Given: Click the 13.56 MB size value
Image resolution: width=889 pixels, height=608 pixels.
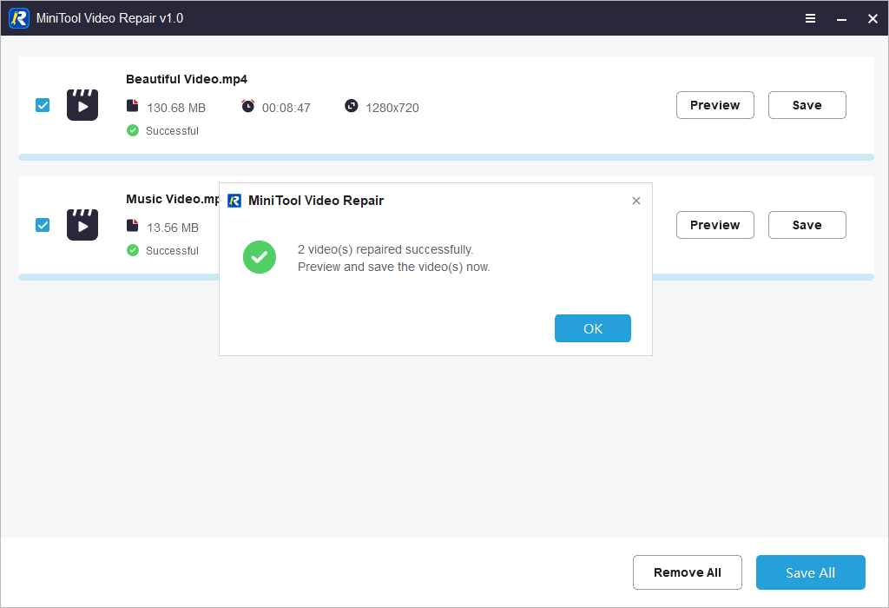Looking at the screenshot, I should coord(173,228).
